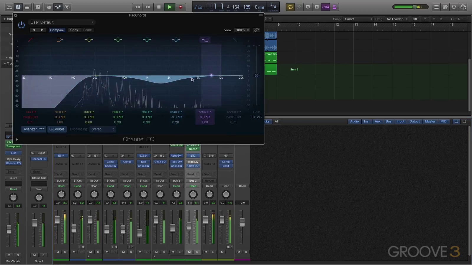
Task: Toggle the Inspector info button
Action: coord(18,7)
